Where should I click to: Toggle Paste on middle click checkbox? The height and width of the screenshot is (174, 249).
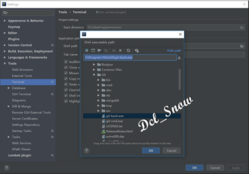point(66,84)
